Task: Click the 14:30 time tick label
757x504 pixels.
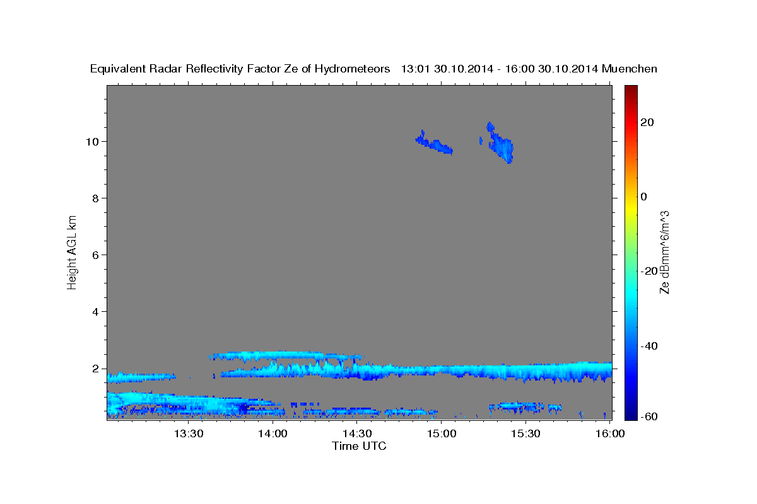Action: [357, 433]
